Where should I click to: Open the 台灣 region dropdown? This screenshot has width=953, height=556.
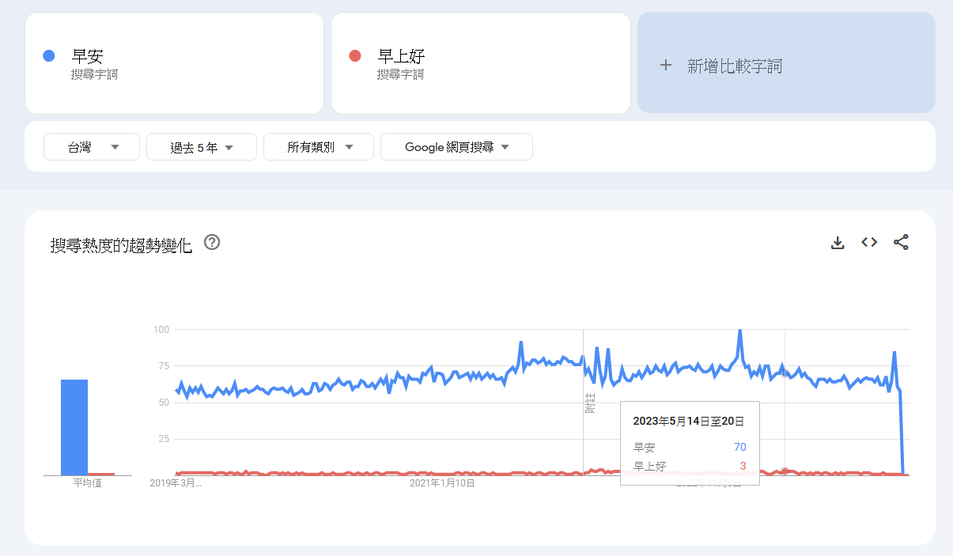tap(92, 147)
